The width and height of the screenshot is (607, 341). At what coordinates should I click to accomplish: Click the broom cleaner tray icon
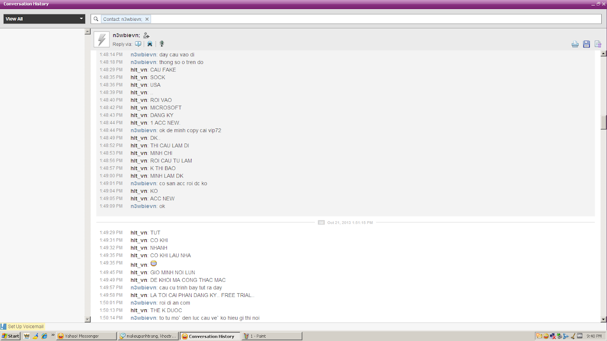(572, 336)
